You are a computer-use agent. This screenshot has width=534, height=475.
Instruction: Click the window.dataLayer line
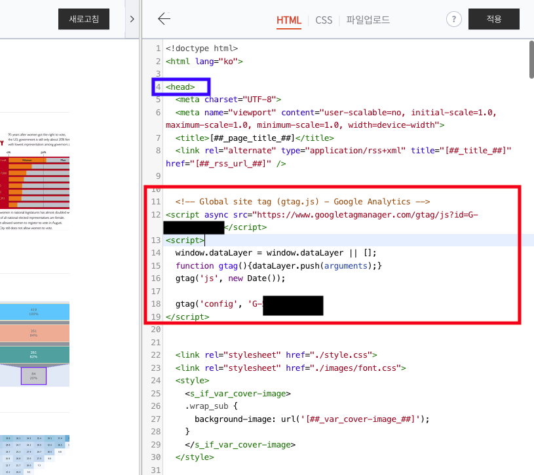pos(276,253)
